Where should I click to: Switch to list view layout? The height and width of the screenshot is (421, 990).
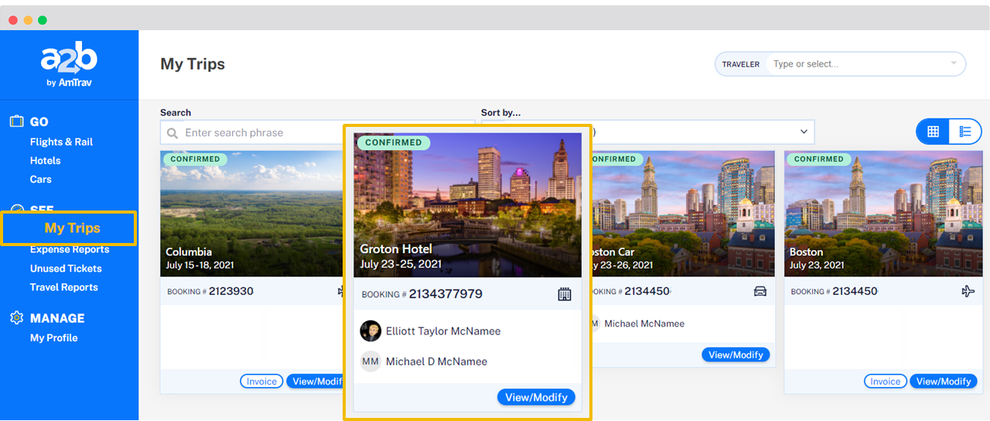tap(964, 132)
